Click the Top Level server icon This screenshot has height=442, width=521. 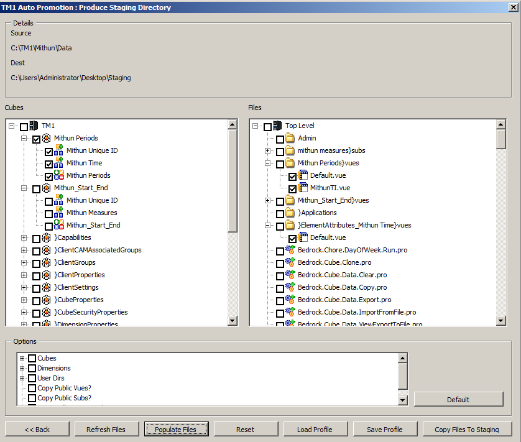tap(277, 126)
